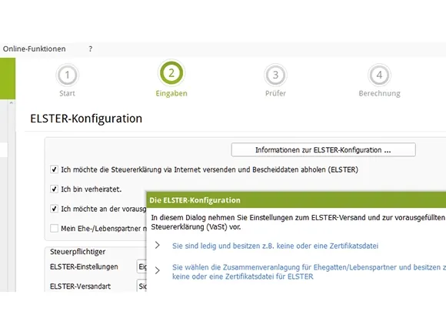Open link 'Sie wählen die Zusammenveranlagung'
Viewport: 446px width, 335px height.
pos(309,272)
